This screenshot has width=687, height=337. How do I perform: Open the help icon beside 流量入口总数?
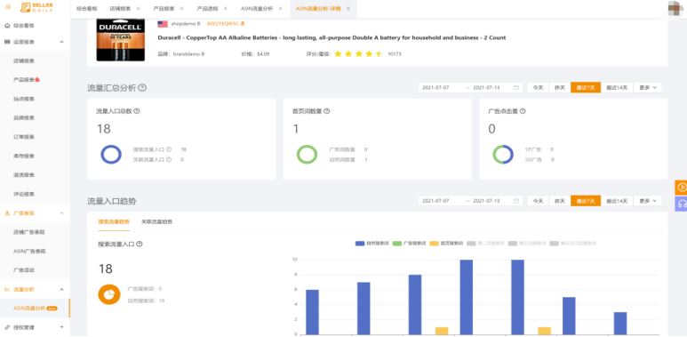137,111
